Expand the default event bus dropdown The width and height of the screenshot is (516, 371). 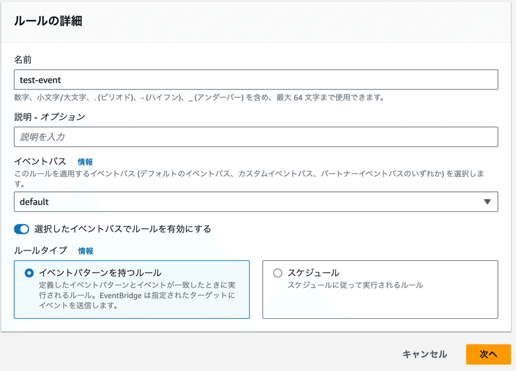pos(255,202)
